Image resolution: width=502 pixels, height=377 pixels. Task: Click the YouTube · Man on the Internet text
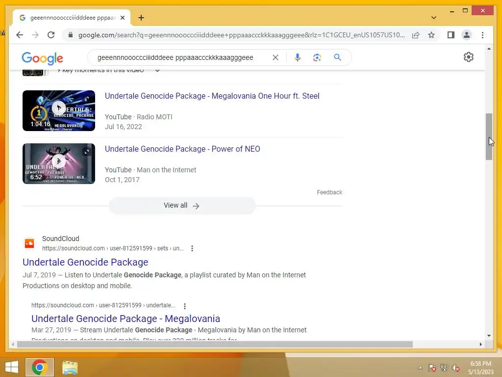(x=151, y=170)
